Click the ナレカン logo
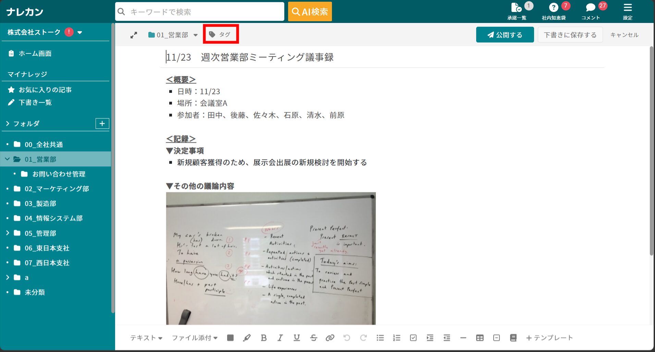 click(x=25, y=12)
